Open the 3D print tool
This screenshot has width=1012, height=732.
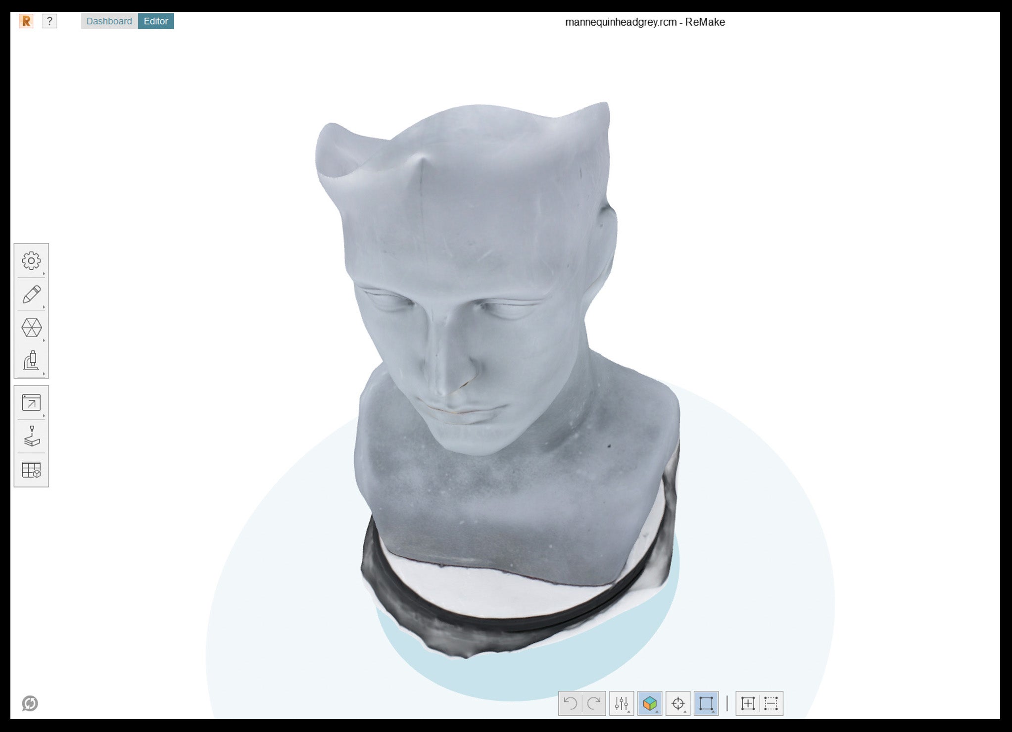click(x=31, y=436)
